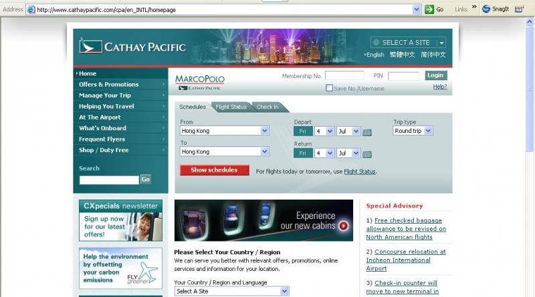Click into the site Search field
The height and width of the screenshot is (297, 535).
pos(109,180)
